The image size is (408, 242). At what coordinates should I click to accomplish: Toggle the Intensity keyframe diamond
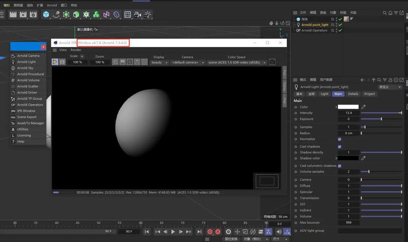295,113
